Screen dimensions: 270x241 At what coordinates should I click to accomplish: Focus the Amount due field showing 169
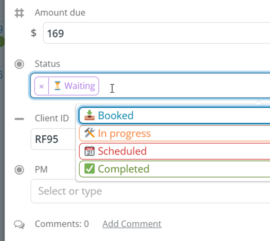(156, 33)
